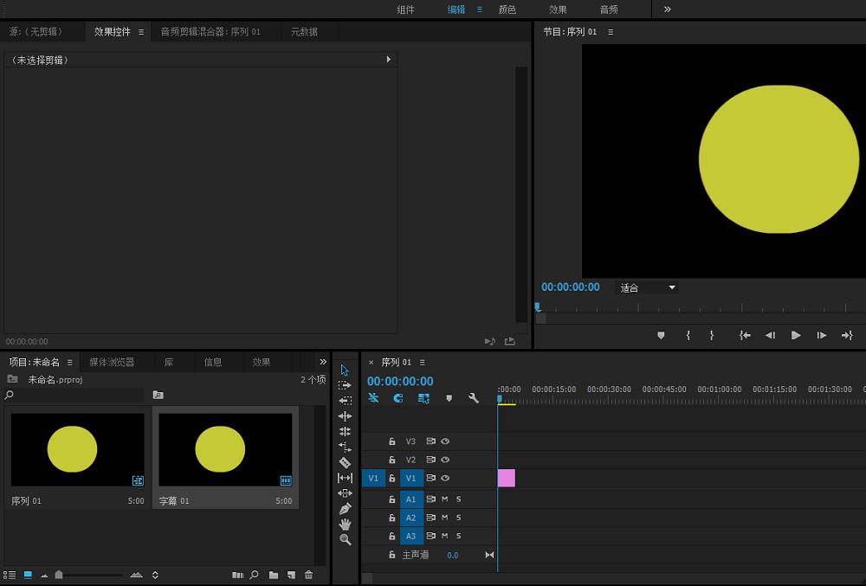Toggle lock on track V2

[391, 460]
